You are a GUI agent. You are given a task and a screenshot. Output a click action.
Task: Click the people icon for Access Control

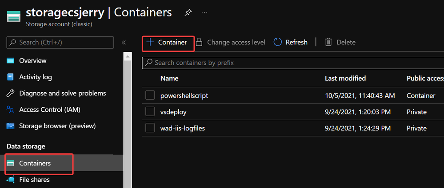pos(11,110)
